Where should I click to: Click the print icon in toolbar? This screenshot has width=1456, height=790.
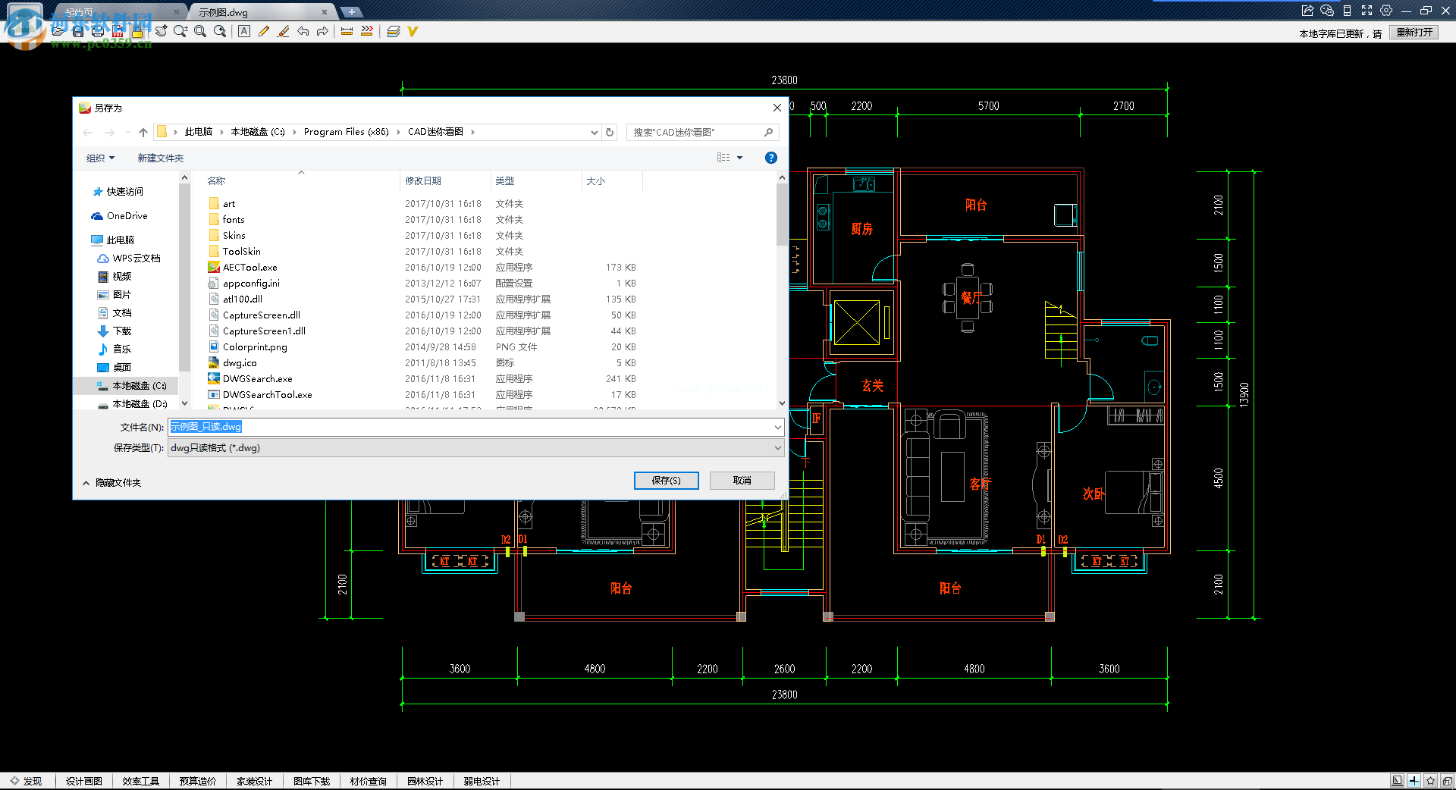click(98, 31)
